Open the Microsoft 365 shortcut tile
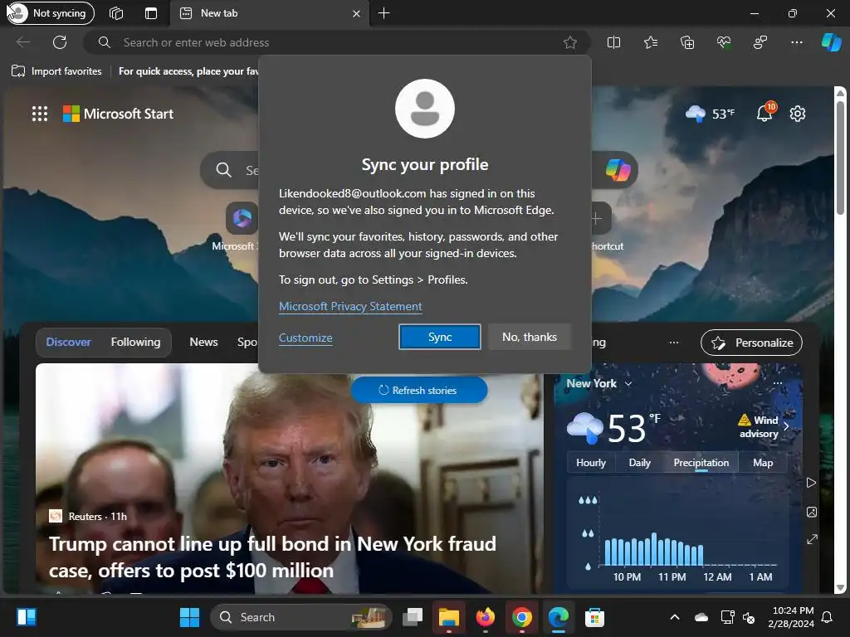 [242, 219]
